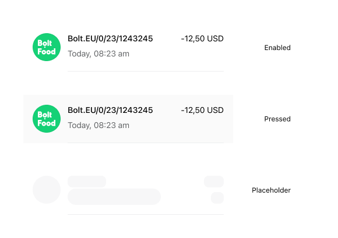Select the Enabled state label

click(x=277, y=48)
